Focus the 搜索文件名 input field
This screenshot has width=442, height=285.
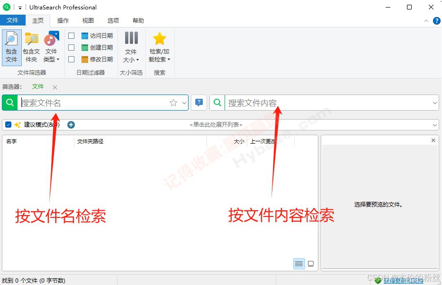coord(93,103)
